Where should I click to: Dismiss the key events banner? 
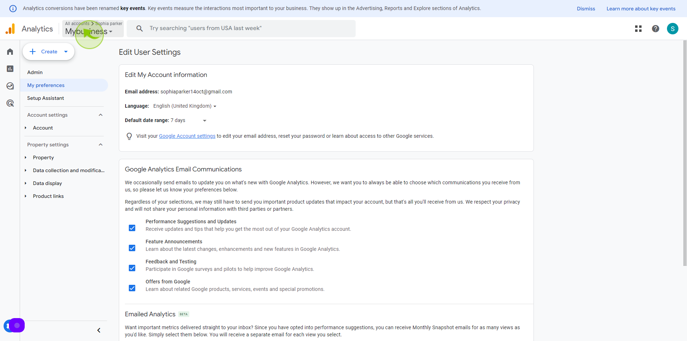586,9
